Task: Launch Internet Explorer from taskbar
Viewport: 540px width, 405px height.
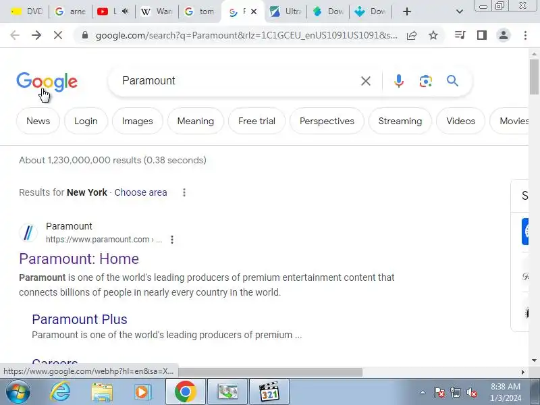Action: click(x=60, y=392)
